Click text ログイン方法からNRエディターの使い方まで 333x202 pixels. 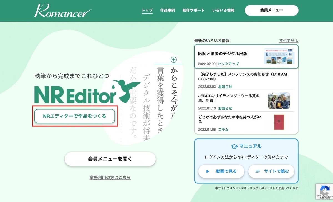point(246,157)
